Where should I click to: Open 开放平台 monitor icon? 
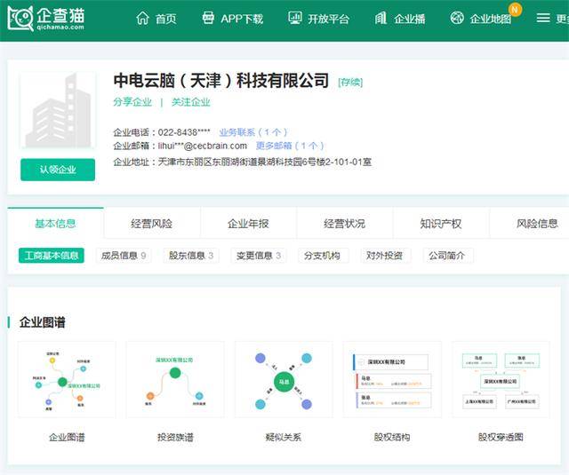click(295, 18)
